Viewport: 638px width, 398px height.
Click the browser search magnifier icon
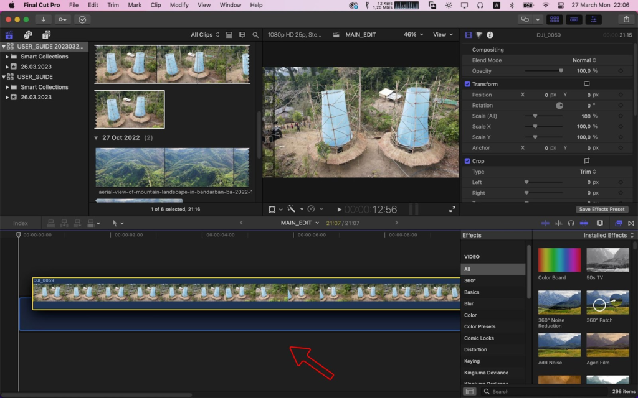[x=255, y=35]
